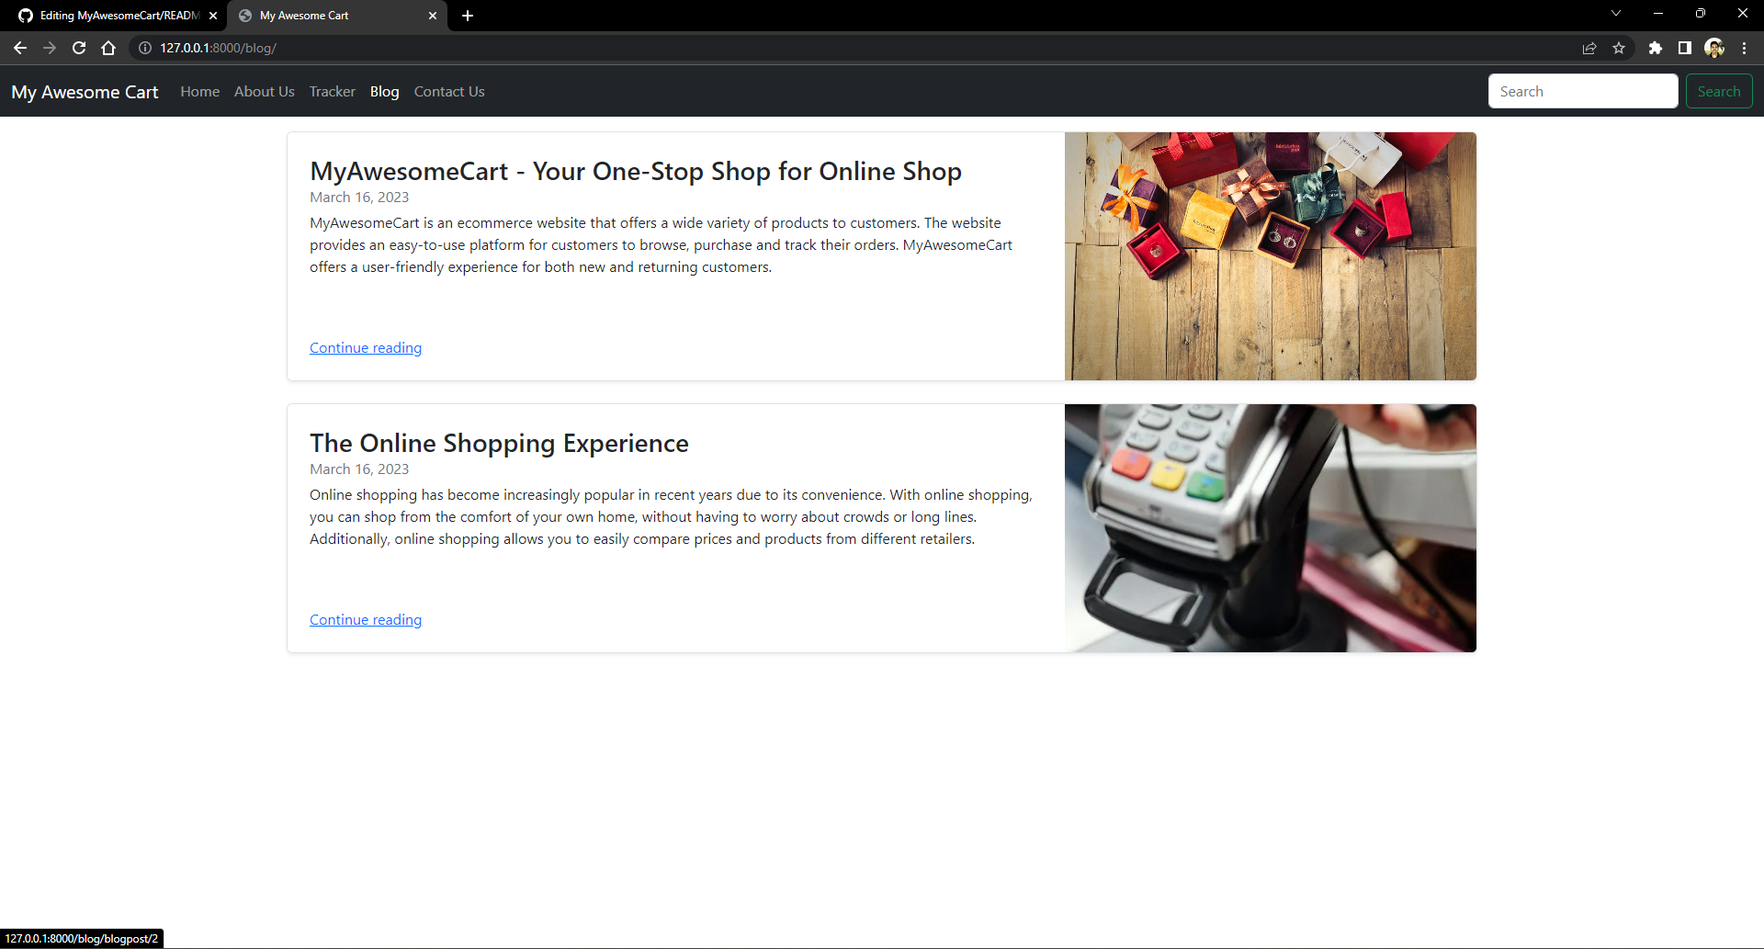The width and height of the screenshot is (1764, 949).
Task: Open the Tracker navigation menu item
Action: 332,91
